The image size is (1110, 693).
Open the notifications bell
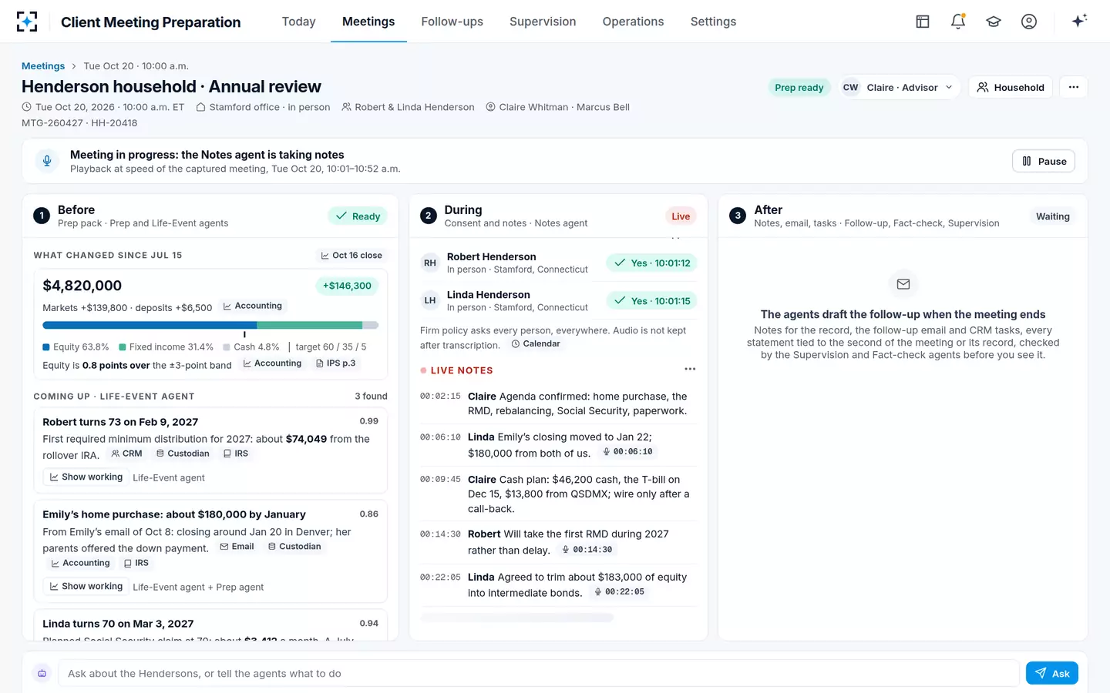(958, 22)
